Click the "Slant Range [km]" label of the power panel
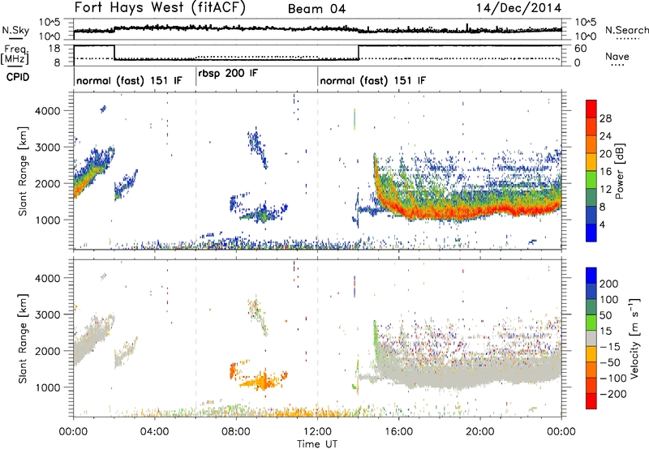The width and height of the screenshot is (649, 449). (23, 171)
